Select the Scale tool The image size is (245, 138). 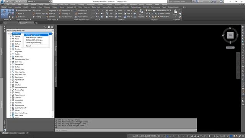coord(118,16)
